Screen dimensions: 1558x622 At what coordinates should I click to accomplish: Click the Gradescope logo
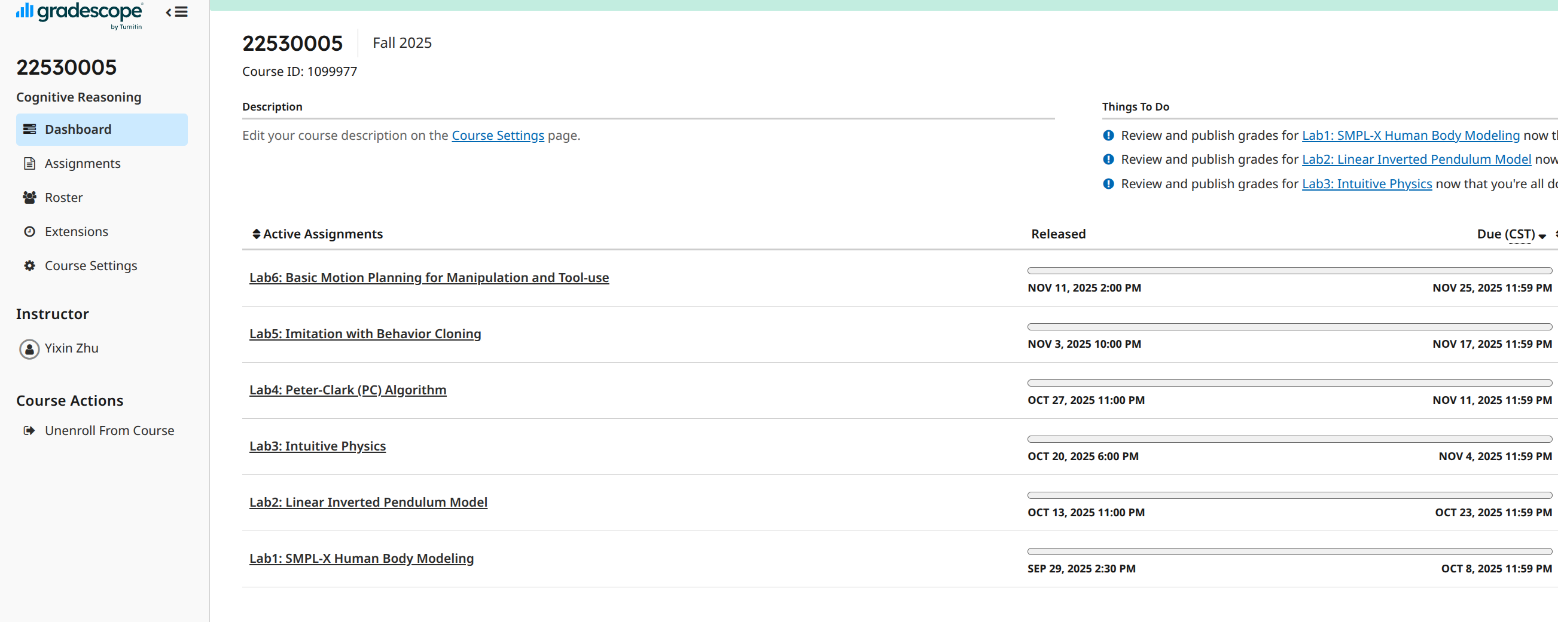pos(79,15)
